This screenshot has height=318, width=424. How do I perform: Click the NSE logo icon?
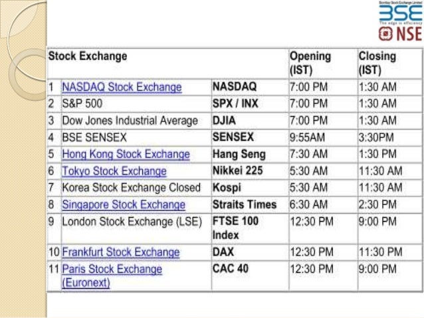coord(400,35)
